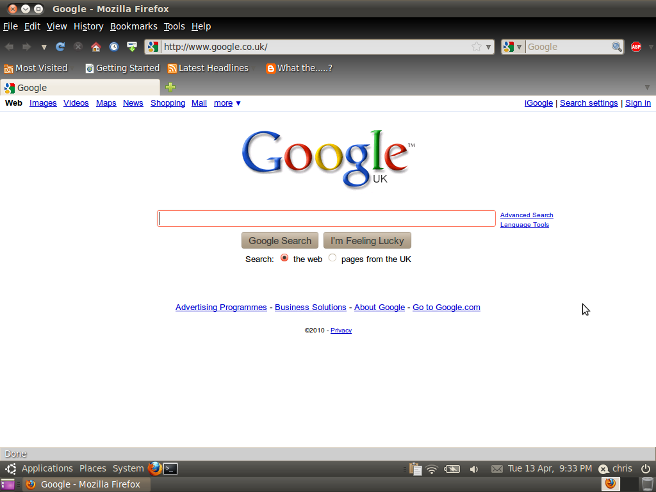Open the wireless network indicator
Image resolution: width=656 pixels, height=492 pixels.
(x=432, y=470)
